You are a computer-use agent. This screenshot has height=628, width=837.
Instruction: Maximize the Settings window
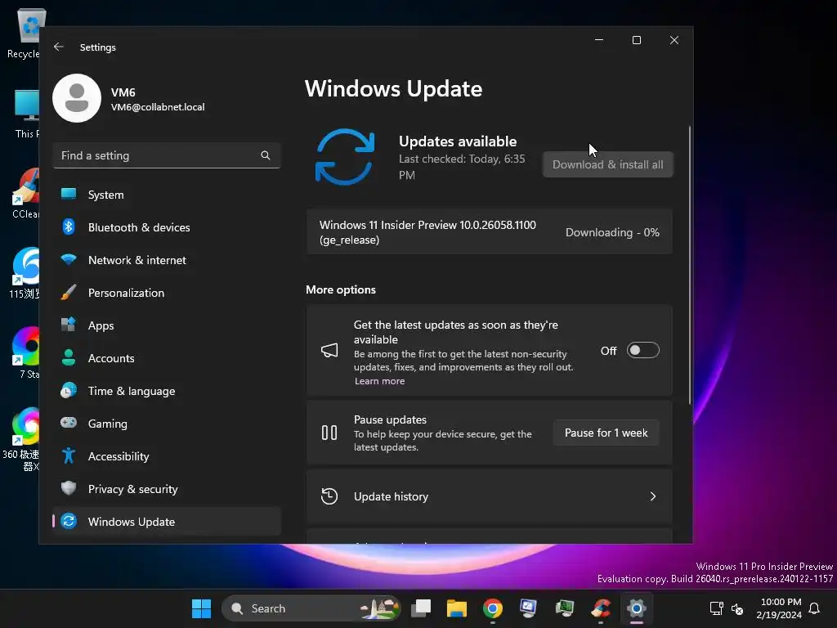[x=636, y=40]
